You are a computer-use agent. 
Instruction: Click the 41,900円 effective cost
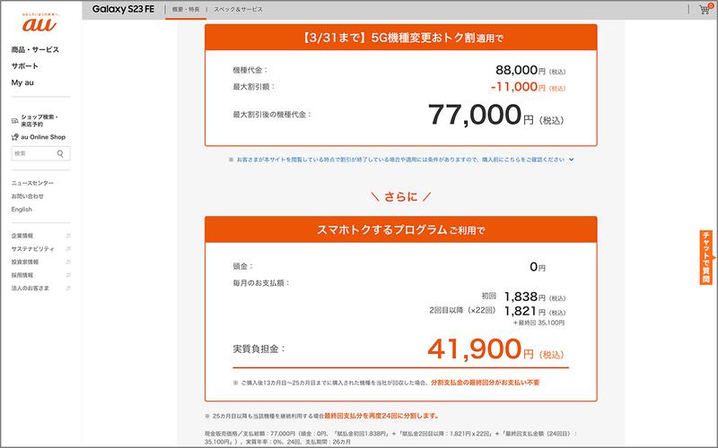click(496, 349)
